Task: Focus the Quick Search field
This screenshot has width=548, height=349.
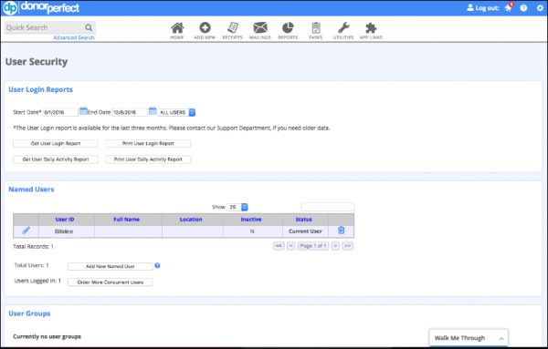Action: pos(44,27)
